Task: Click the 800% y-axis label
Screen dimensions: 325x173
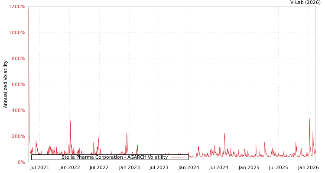Action: [x=18, y=58]
